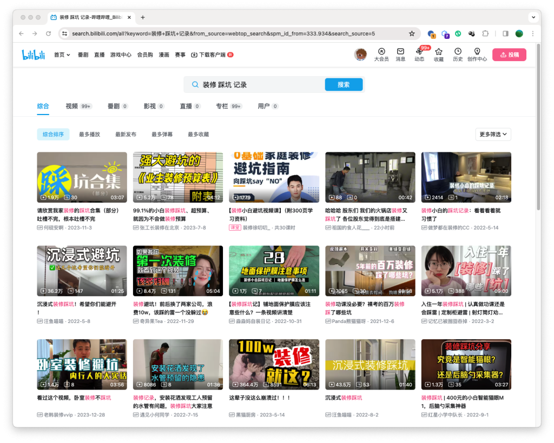The height and width of the screenshot is (443, 554).
Task: Open 大会员 icon in header
Action: click(381, 51)
